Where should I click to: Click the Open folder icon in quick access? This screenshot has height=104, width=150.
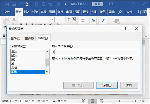point(14,4)
